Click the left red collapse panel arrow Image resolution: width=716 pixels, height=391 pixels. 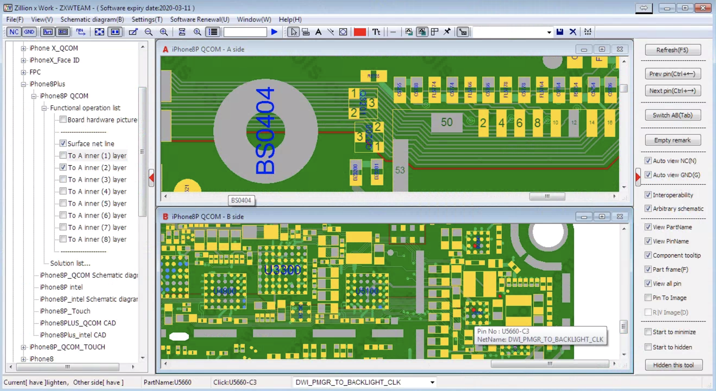pyautogui.click(x=151, y=178)
